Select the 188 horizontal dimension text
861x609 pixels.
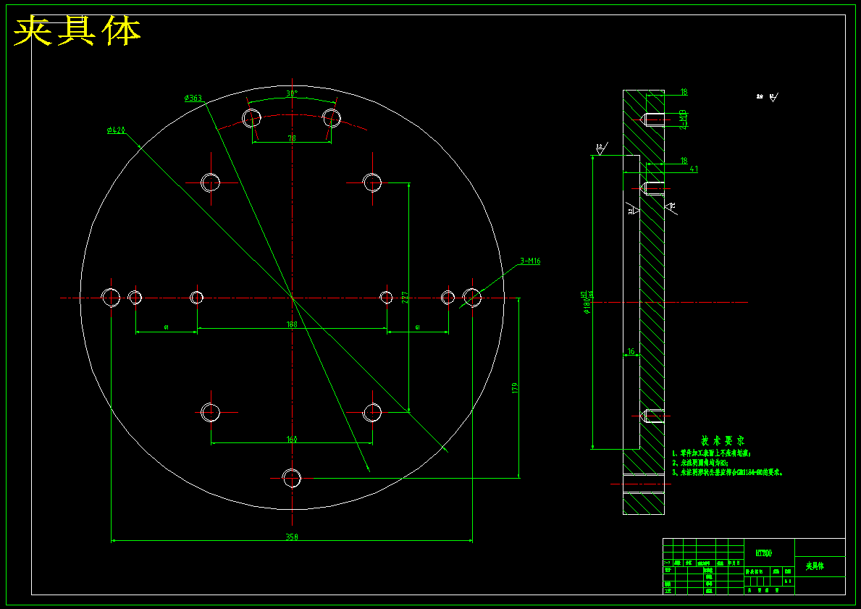[x=292, y=324]
